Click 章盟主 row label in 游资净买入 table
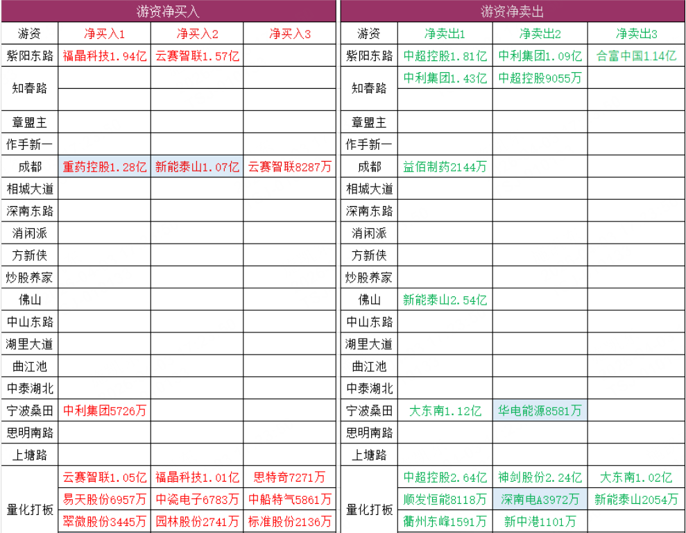686x533 pixels. pyautogui.click(x=30, y=122)
